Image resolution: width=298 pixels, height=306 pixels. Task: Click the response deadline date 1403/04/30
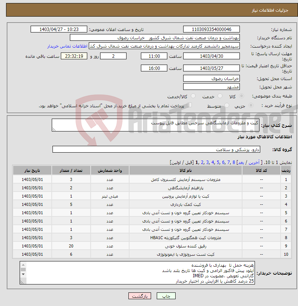[x=212, y=56]
